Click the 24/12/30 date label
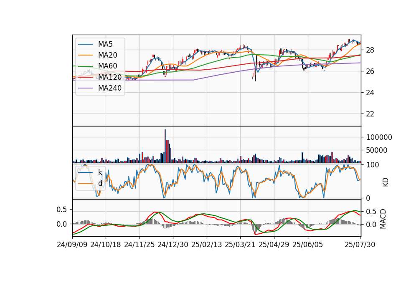 (x=173, y=245)
